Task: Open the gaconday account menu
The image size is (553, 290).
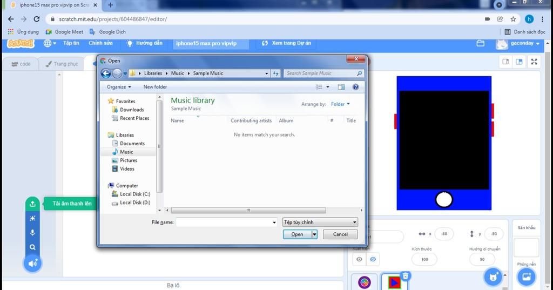Action: pyautogui.click(x=518, y=43)
